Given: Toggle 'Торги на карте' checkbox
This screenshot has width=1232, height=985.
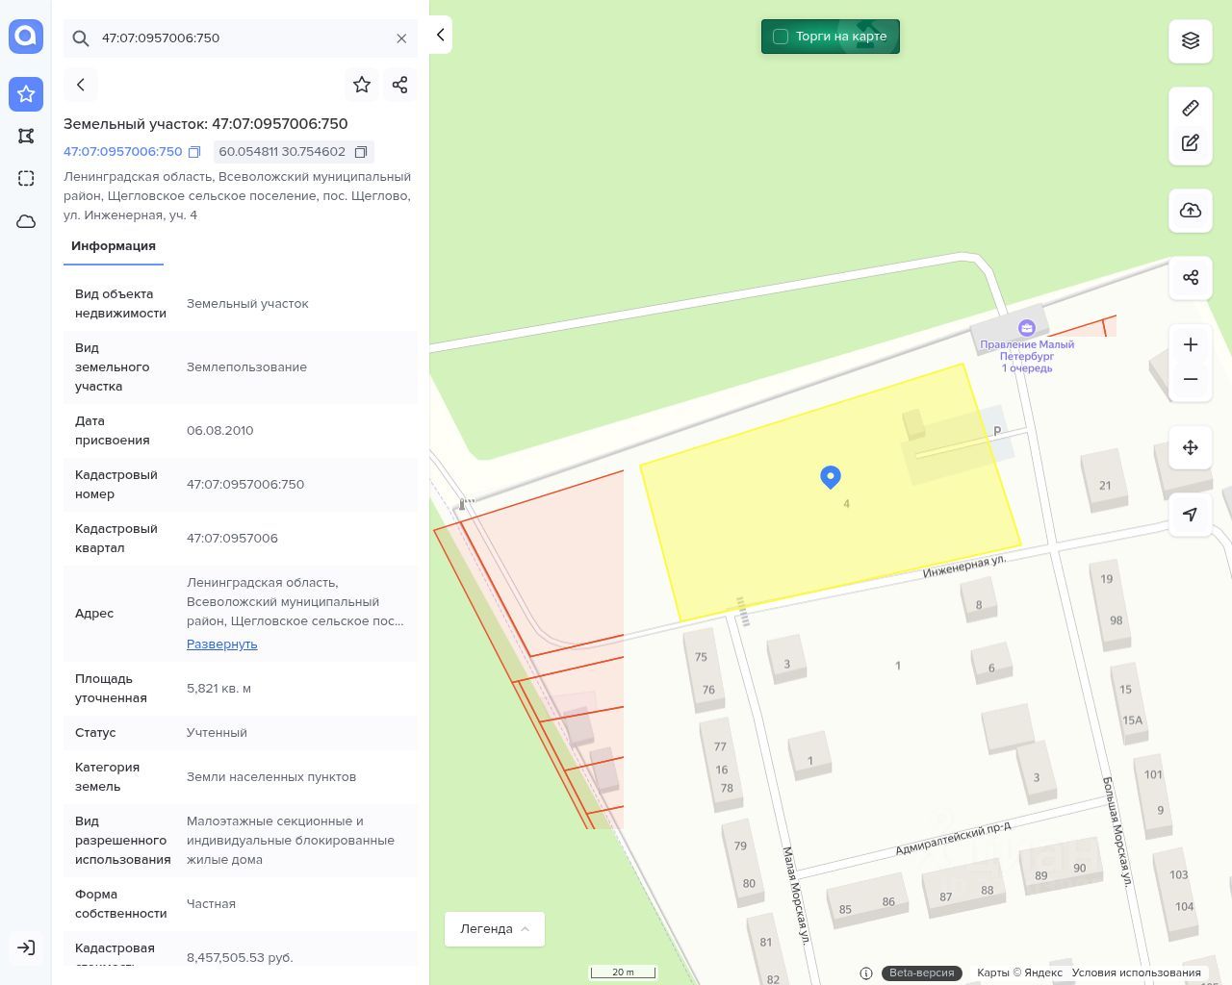Looking at the screenshot, I should pyautogui.click(x=781, y=37).
